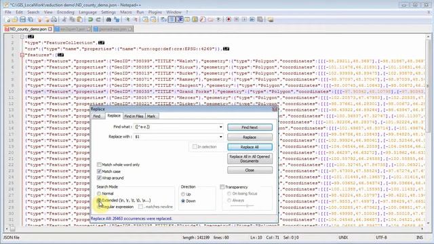This screenshot has height=244, width=434.
Task: Click Replace All in All Opened Documents
Action: (x=250, y=159)
